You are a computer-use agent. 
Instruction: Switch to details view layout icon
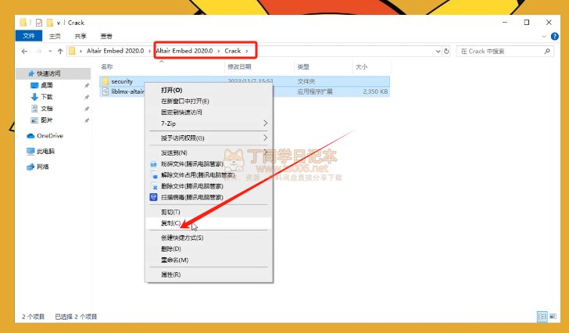[542, 317]
